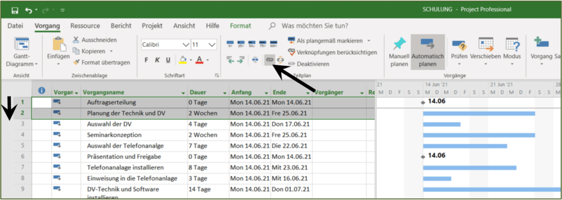Click the Deaktivieren button
562x200 pixels.
coord(308,64)
